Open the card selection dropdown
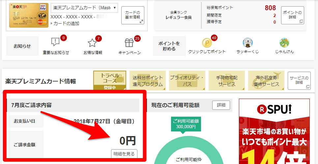This screenshot has height=164, width=318. pos(84,8)
